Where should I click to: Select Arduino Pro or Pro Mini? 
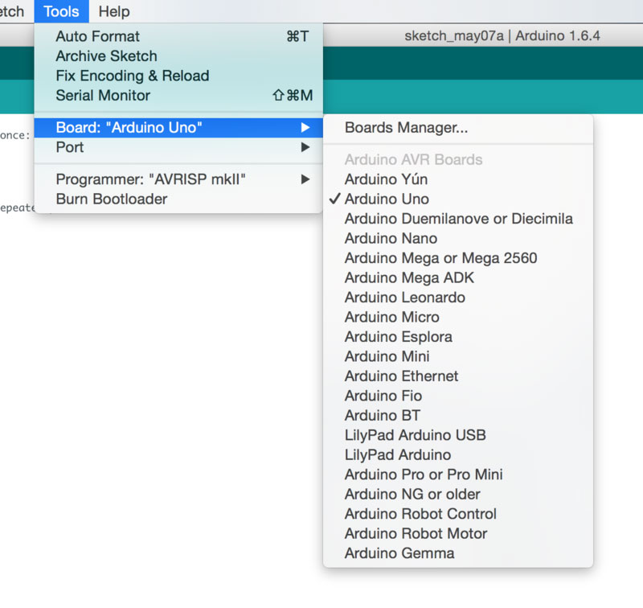(x=424, y=474)
